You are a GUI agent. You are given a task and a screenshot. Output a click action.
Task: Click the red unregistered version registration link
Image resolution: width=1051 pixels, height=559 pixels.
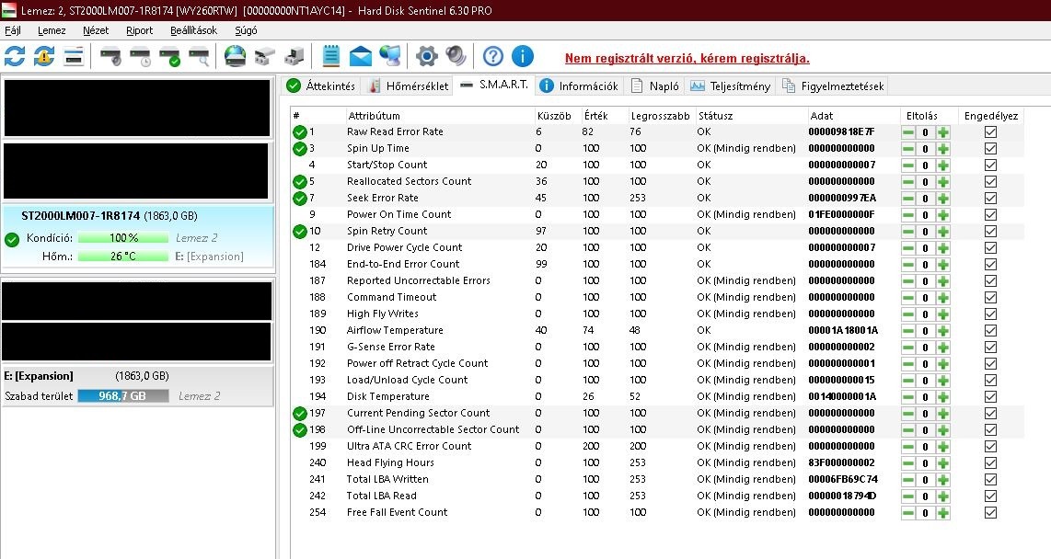pyautogui.click(x=687, y=58)
